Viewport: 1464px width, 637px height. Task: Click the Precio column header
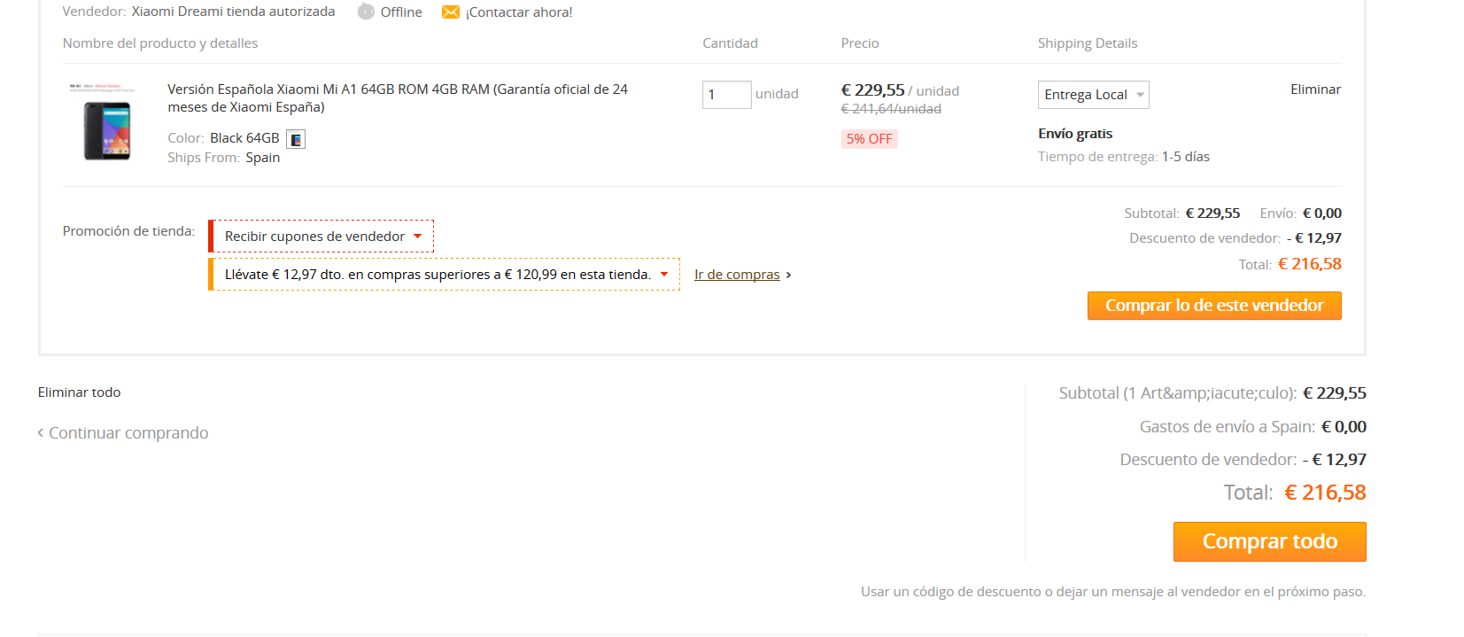click(860, 43)
